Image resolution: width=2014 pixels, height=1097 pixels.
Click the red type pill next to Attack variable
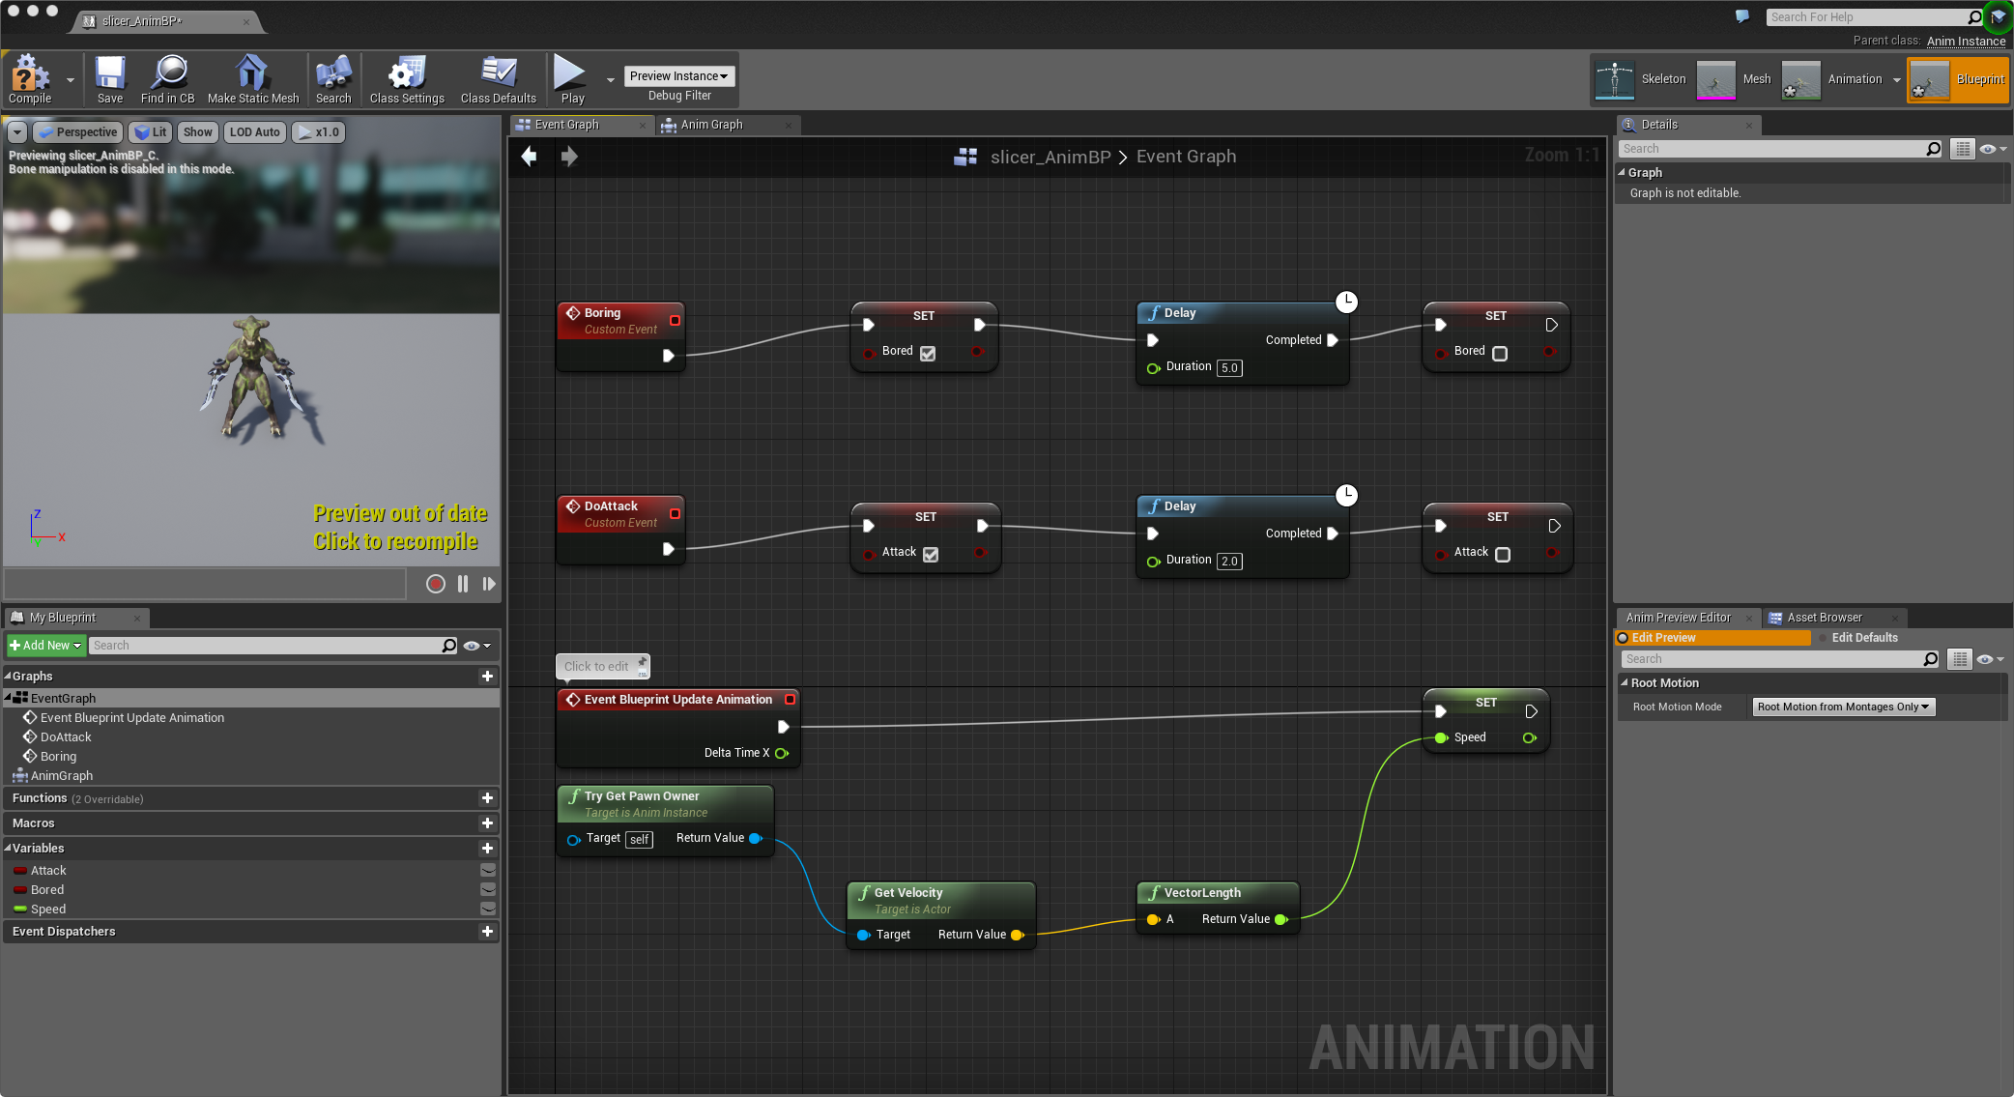tap(19, 870)
